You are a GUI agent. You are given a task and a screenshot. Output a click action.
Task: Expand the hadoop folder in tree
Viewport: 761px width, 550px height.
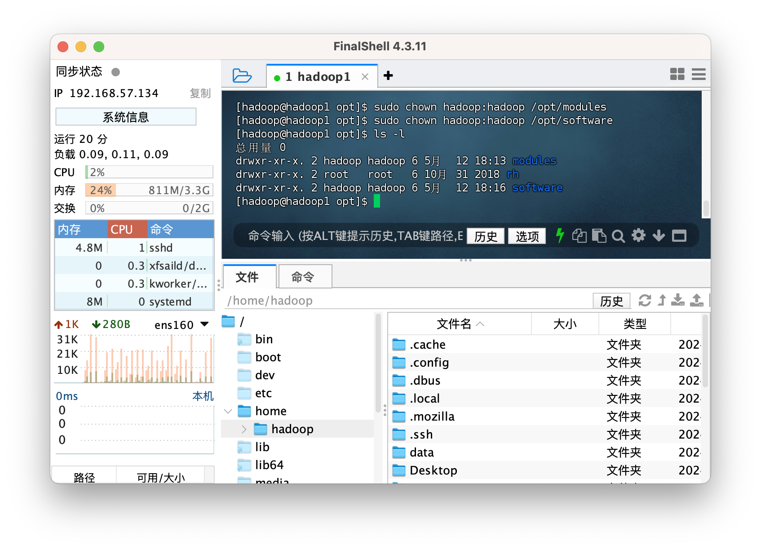pos(244,429)
